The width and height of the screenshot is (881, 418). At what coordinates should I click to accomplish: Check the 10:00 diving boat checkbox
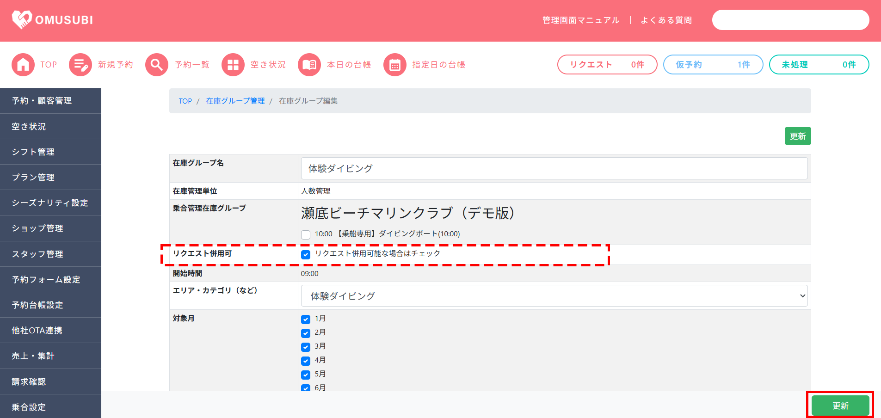(306, 234)
